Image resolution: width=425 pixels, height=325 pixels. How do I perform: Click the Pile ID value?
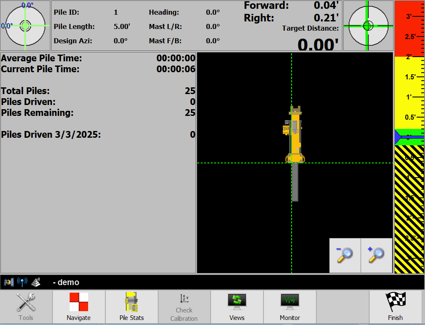(116, 12)
